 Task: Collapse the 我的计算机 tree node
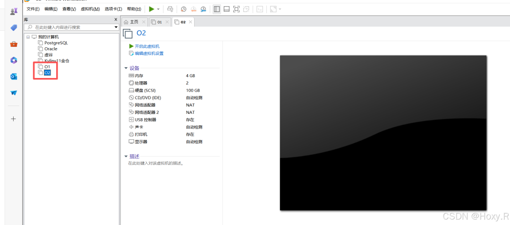pos(28,37)
